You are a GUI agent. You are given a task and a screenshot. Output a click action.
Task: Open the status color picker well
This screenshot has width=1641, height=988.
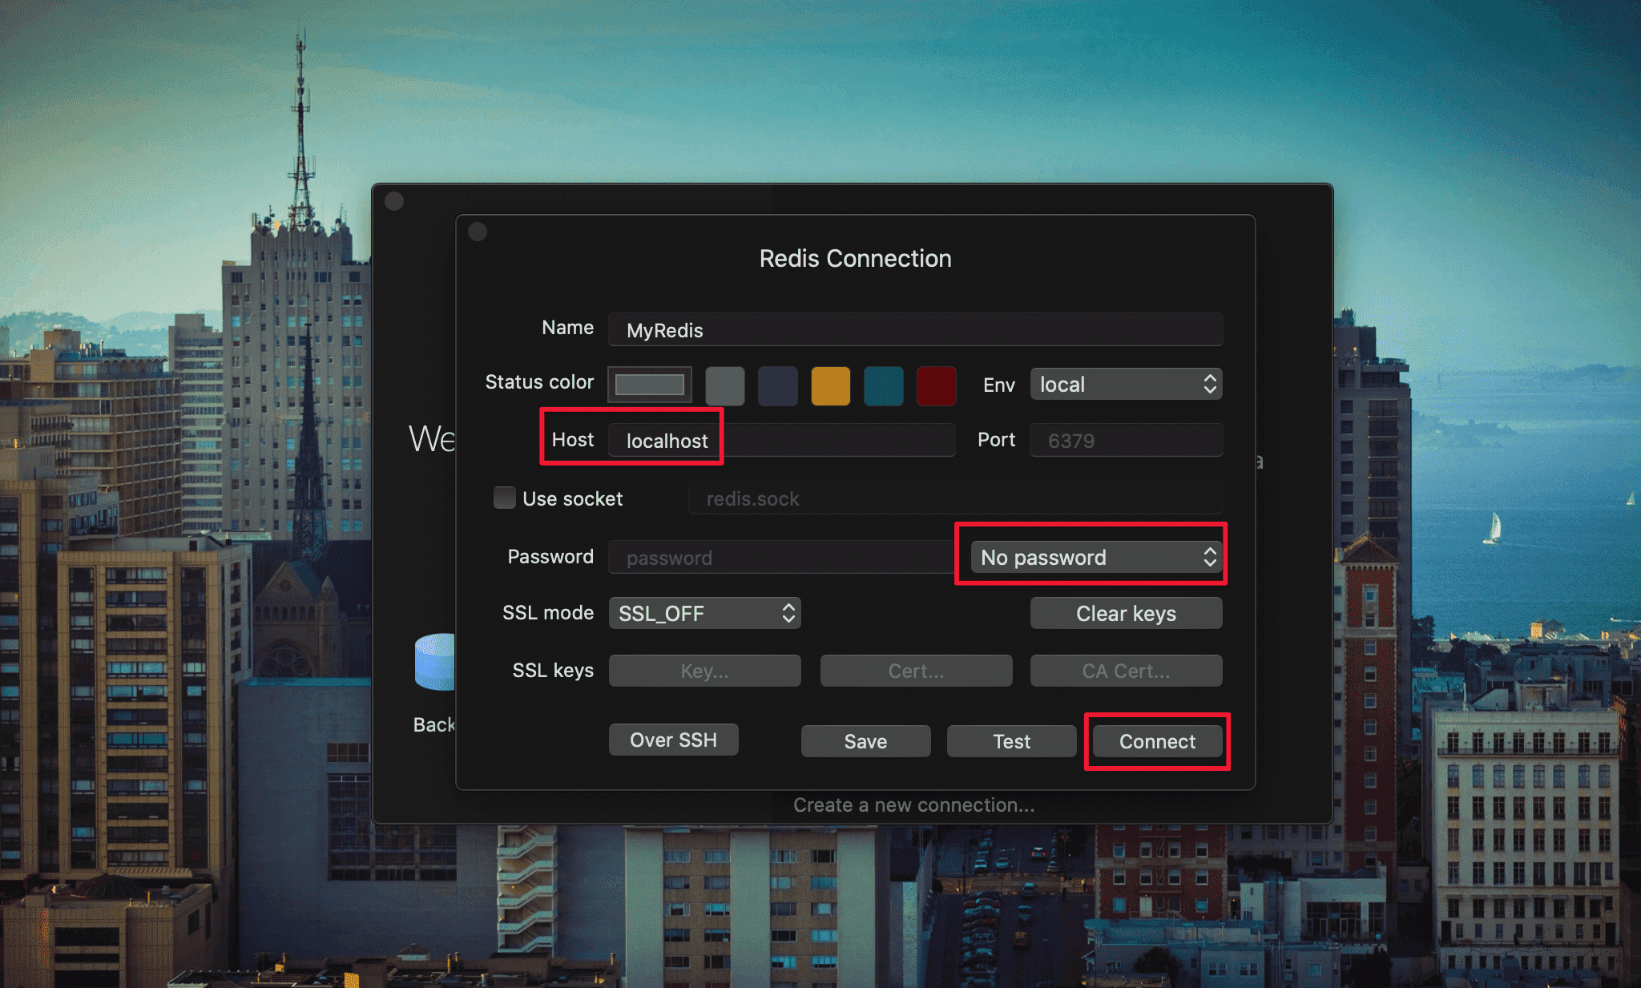point(650,385)
